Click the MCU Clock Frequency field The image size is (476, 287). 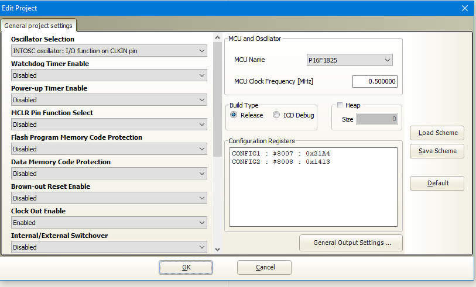click(x=375, y=81)
